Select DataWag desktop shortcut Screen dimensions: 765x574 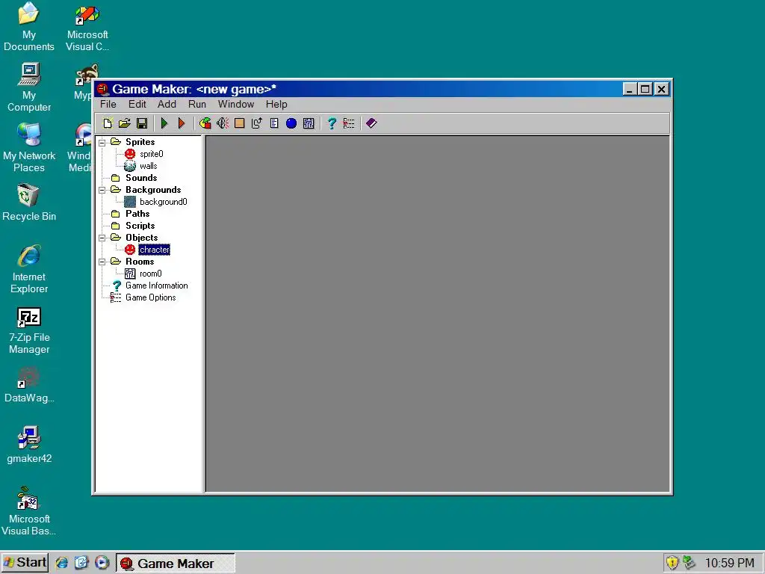coord(29,385)
